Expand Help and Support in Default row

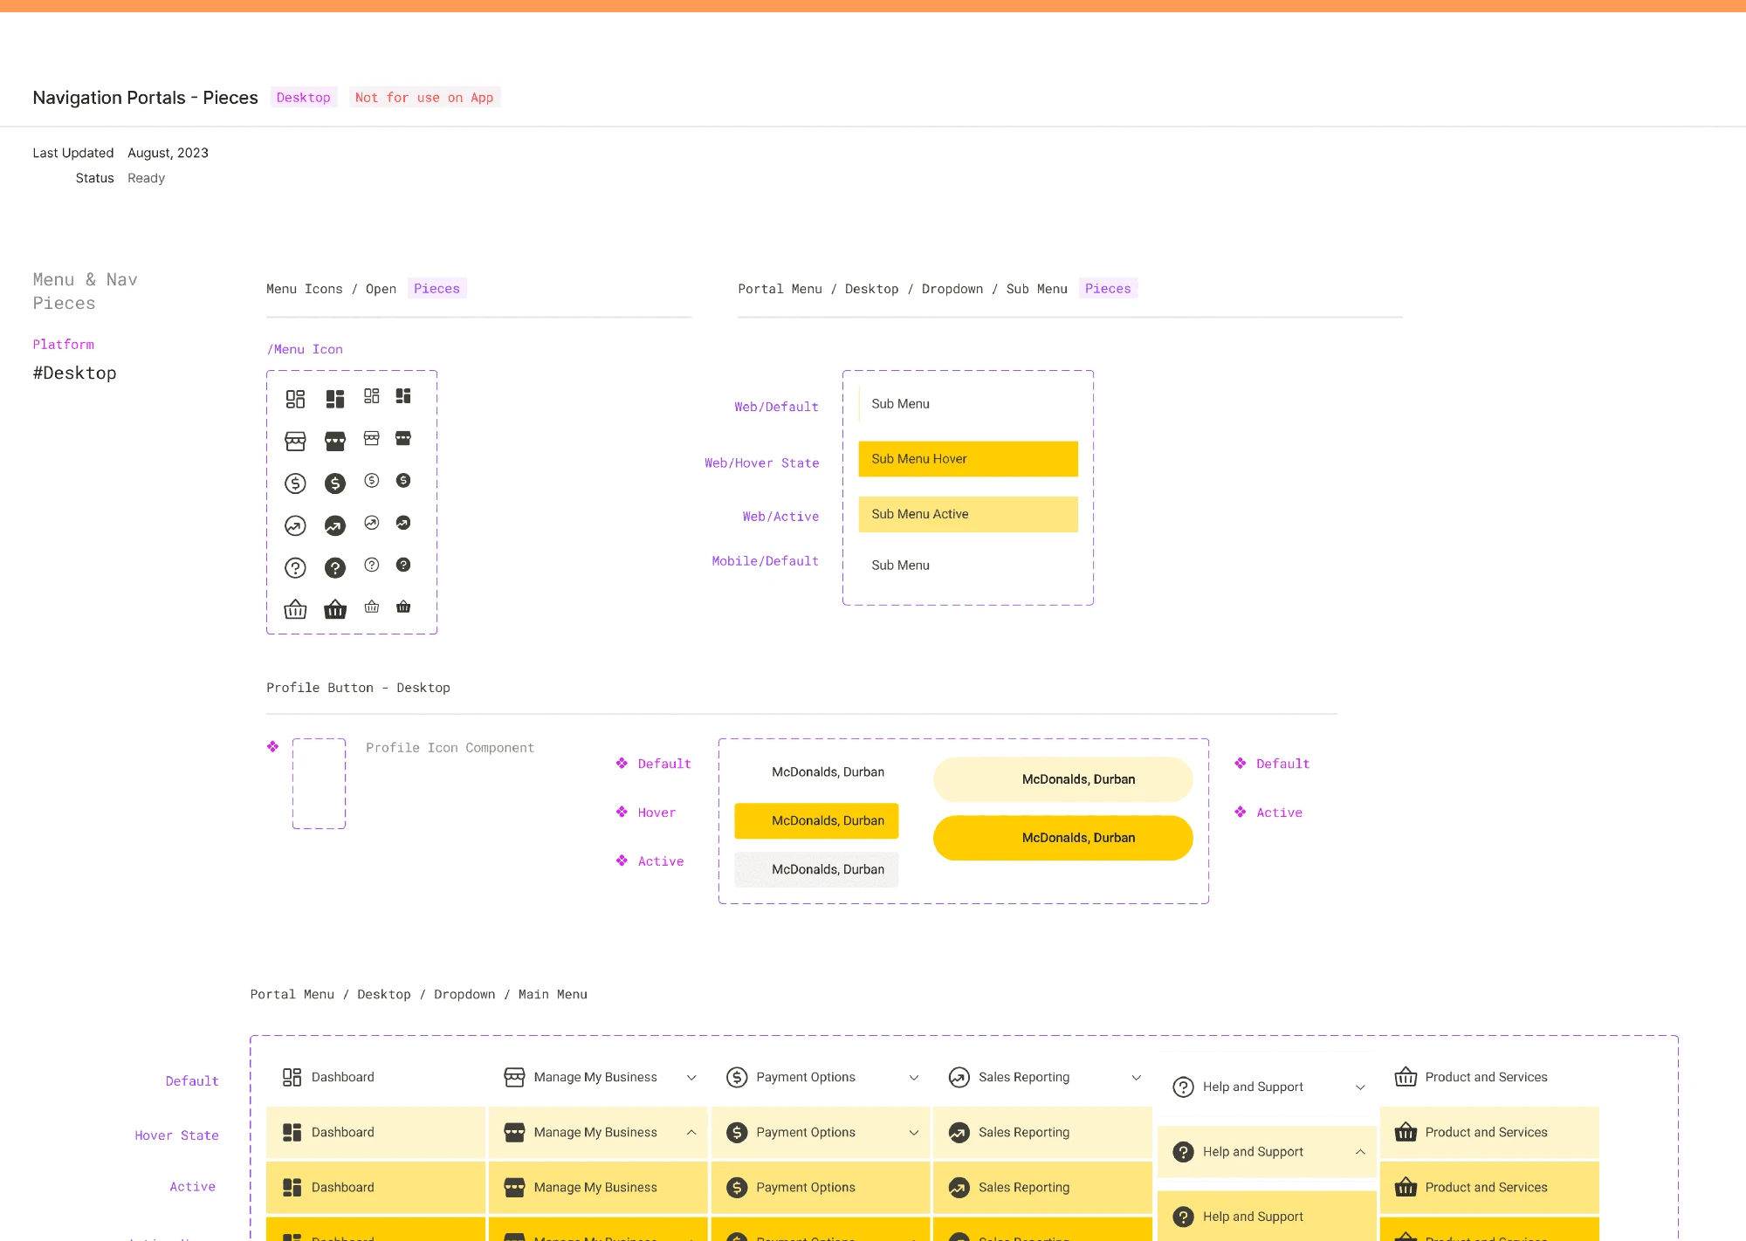pyautogui.click(x=1360, y=1087)
